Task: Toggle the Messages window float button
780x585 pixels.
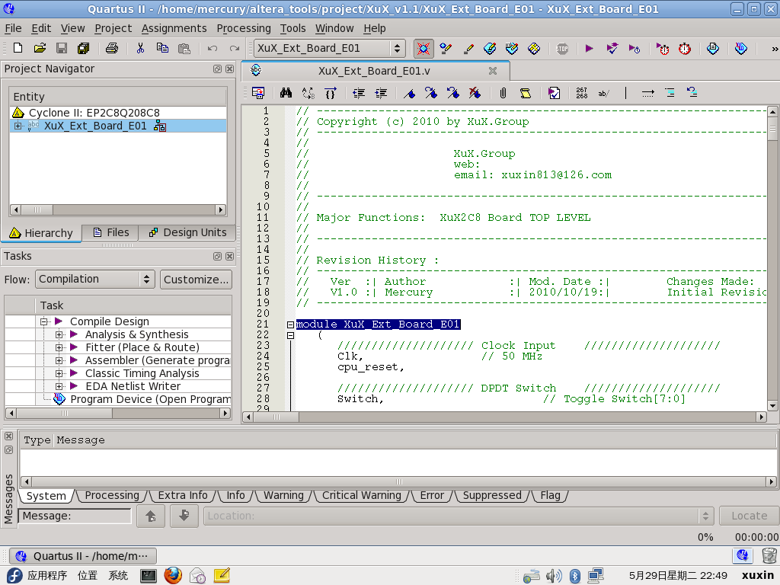Action: [8, 449]
